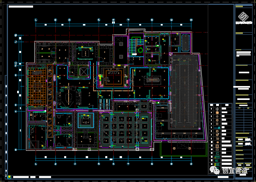
Task: Click grid bubble 7 in the top axis row
Action: click(128, 20)
